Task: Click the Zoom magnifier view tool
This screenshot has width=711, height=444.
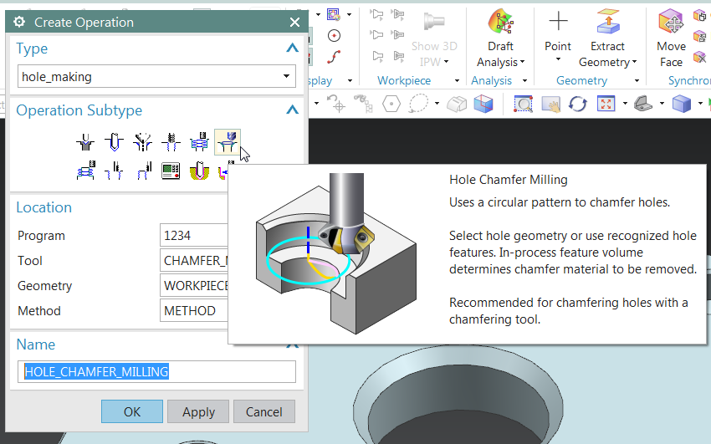Action: [x=523, y=104]
